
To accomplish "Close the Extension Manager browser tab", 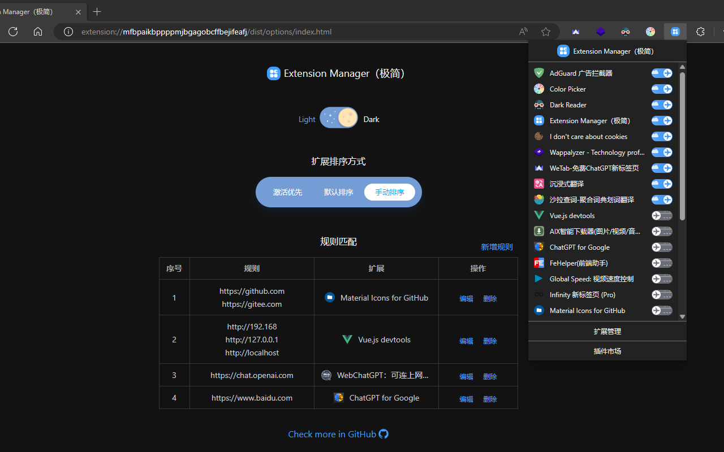I will click(78, 11).
